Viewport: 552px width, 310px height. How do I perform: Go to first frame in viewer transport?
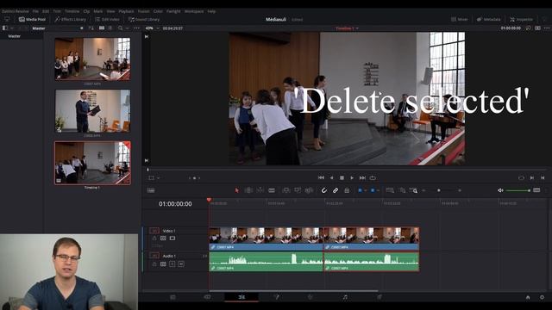pyautogui.click(x=321, y=178)
